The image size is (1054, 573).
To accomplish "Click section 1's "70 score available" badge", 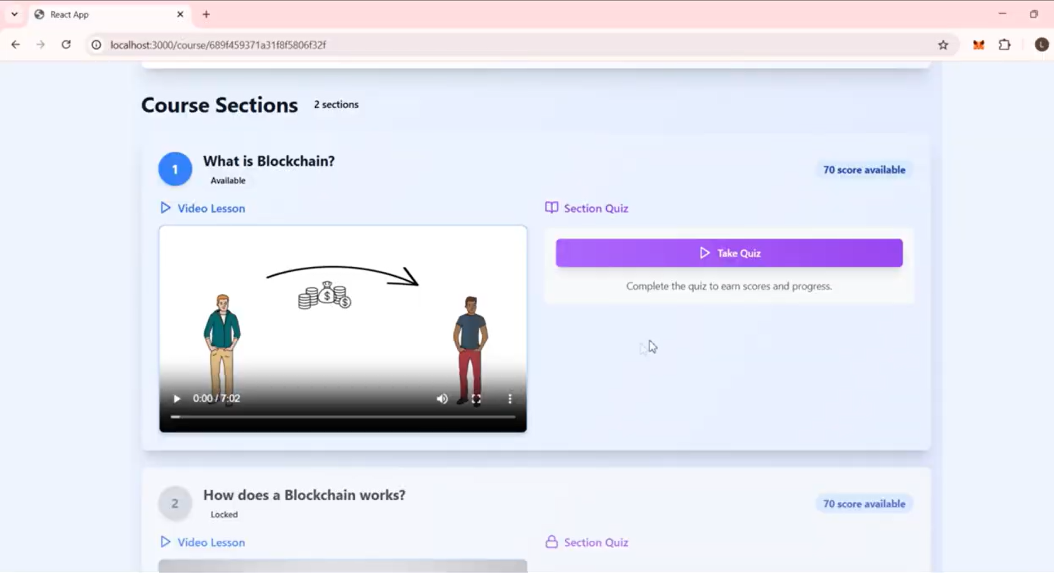I will point(864,170).
